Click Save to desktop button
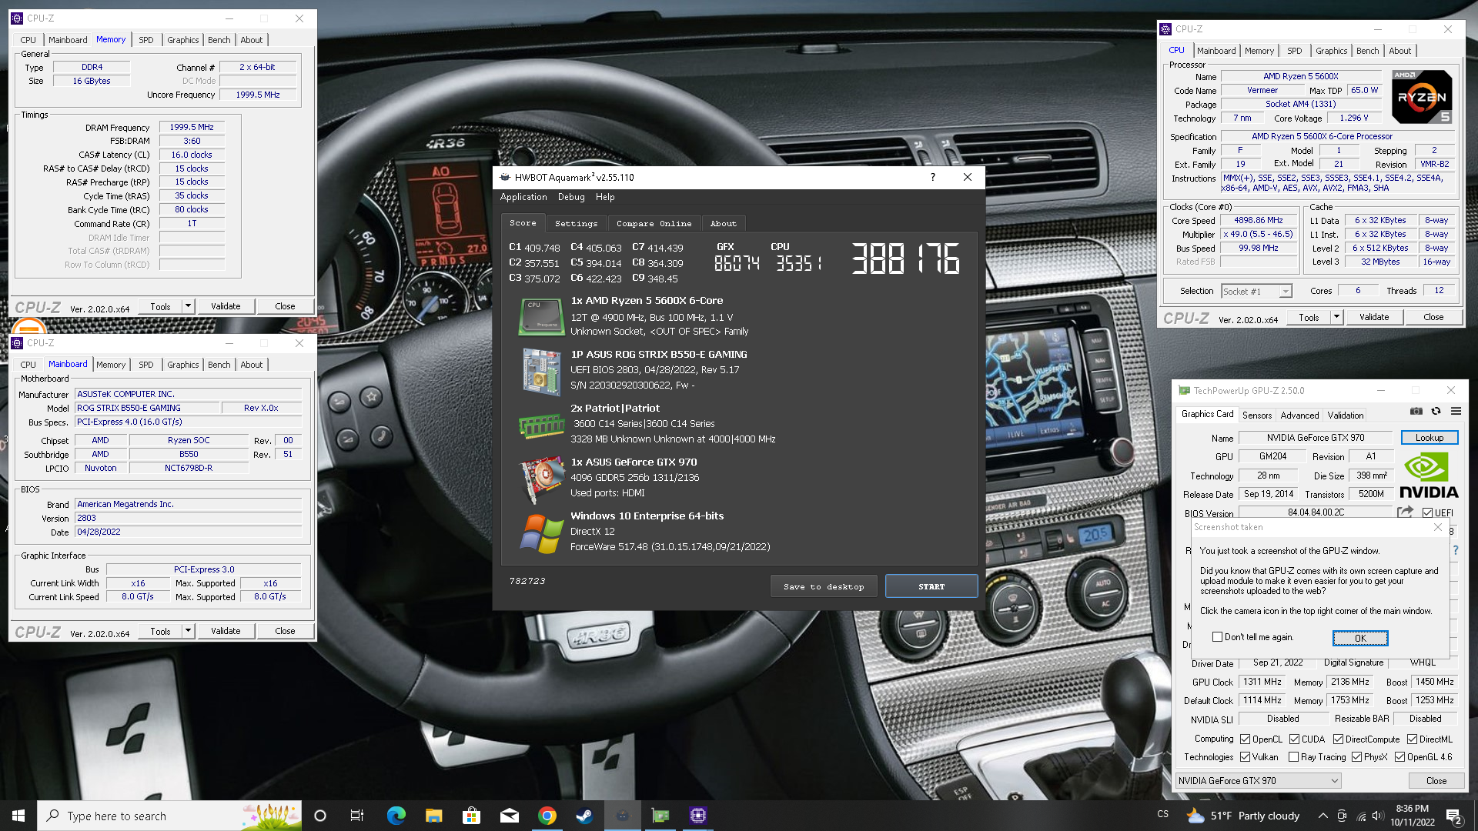The width and height of the screenshot is (1478, 831). (x=824, y=586)
